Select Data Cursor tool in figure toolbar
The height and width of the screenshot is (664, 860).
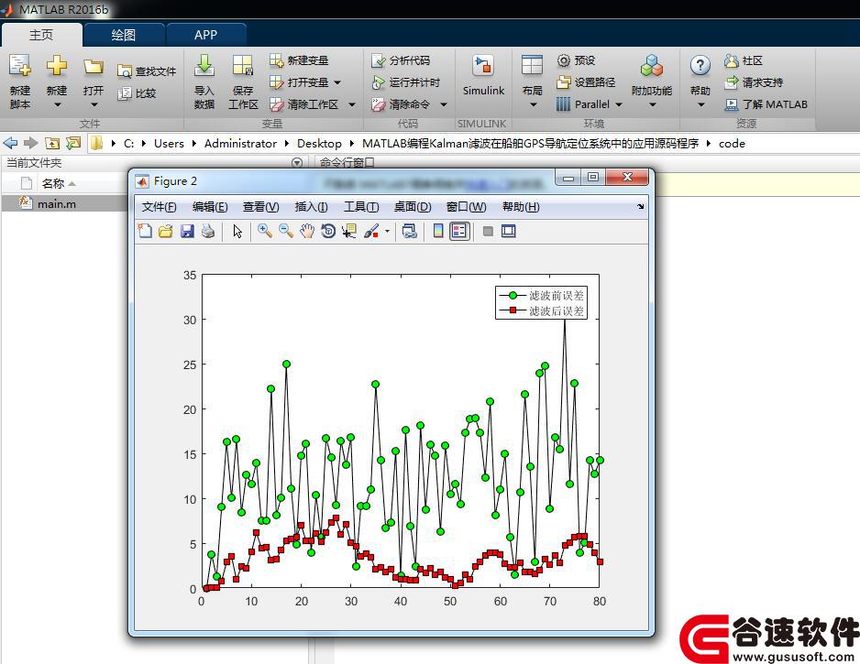click(348, 231)
